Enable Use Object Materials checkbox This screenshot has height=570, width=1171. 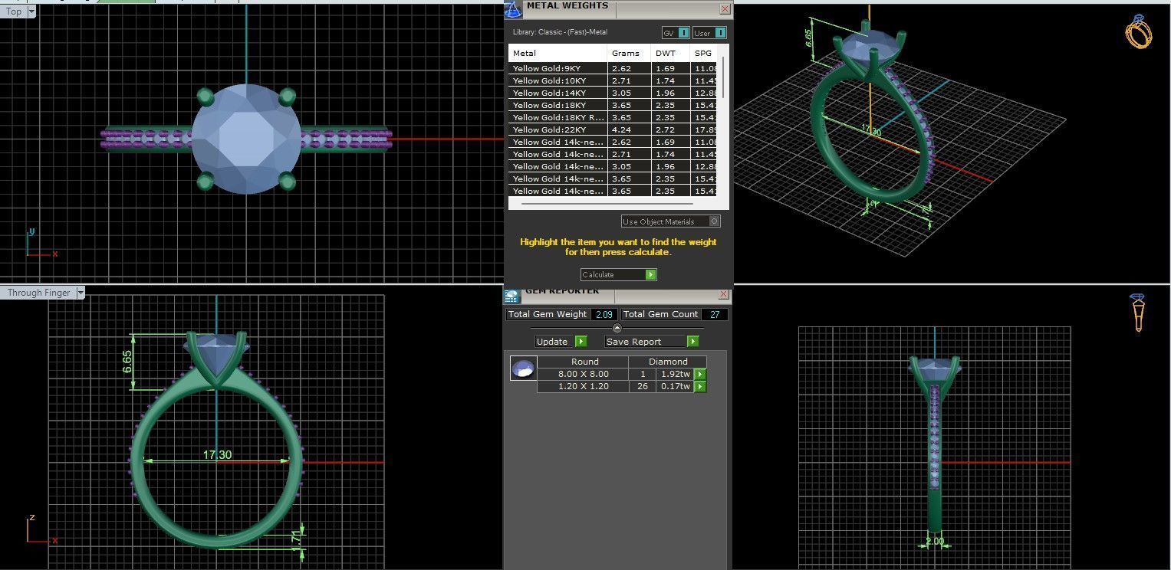coord(714,221)
